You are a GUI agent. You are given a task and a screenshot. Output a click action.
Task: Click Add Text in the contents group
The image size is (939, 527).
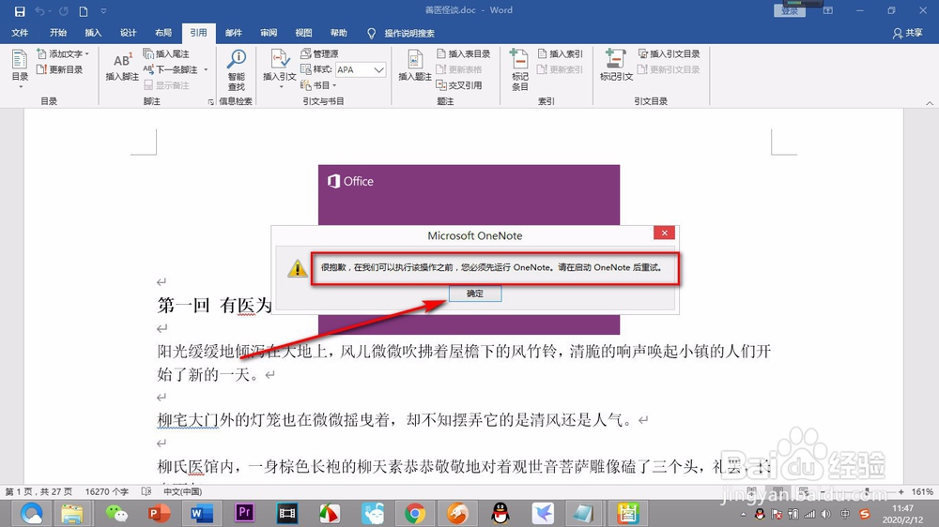[63, 53]
